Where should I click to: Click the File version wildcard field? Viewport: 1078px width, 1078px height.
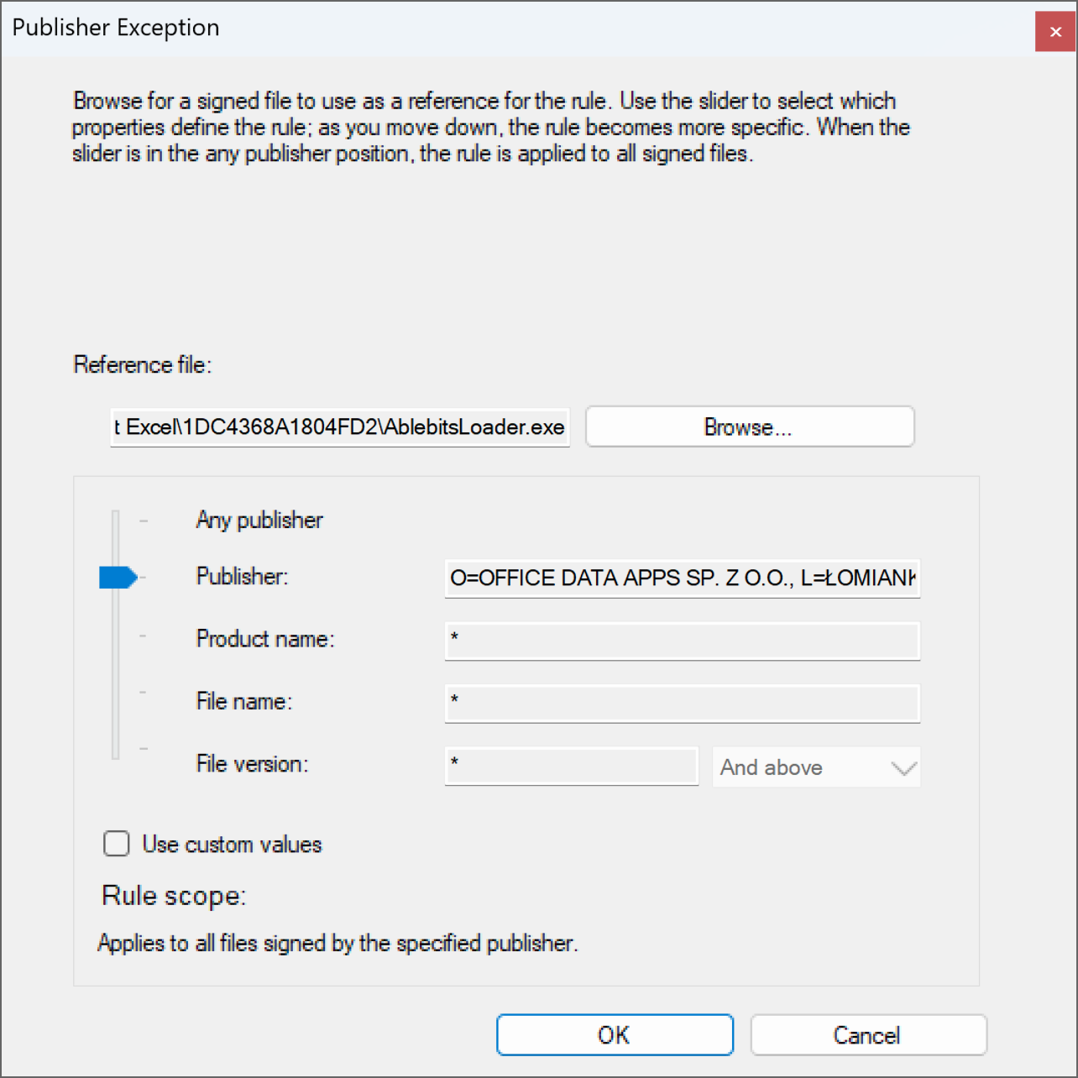[x=571, y=766]
